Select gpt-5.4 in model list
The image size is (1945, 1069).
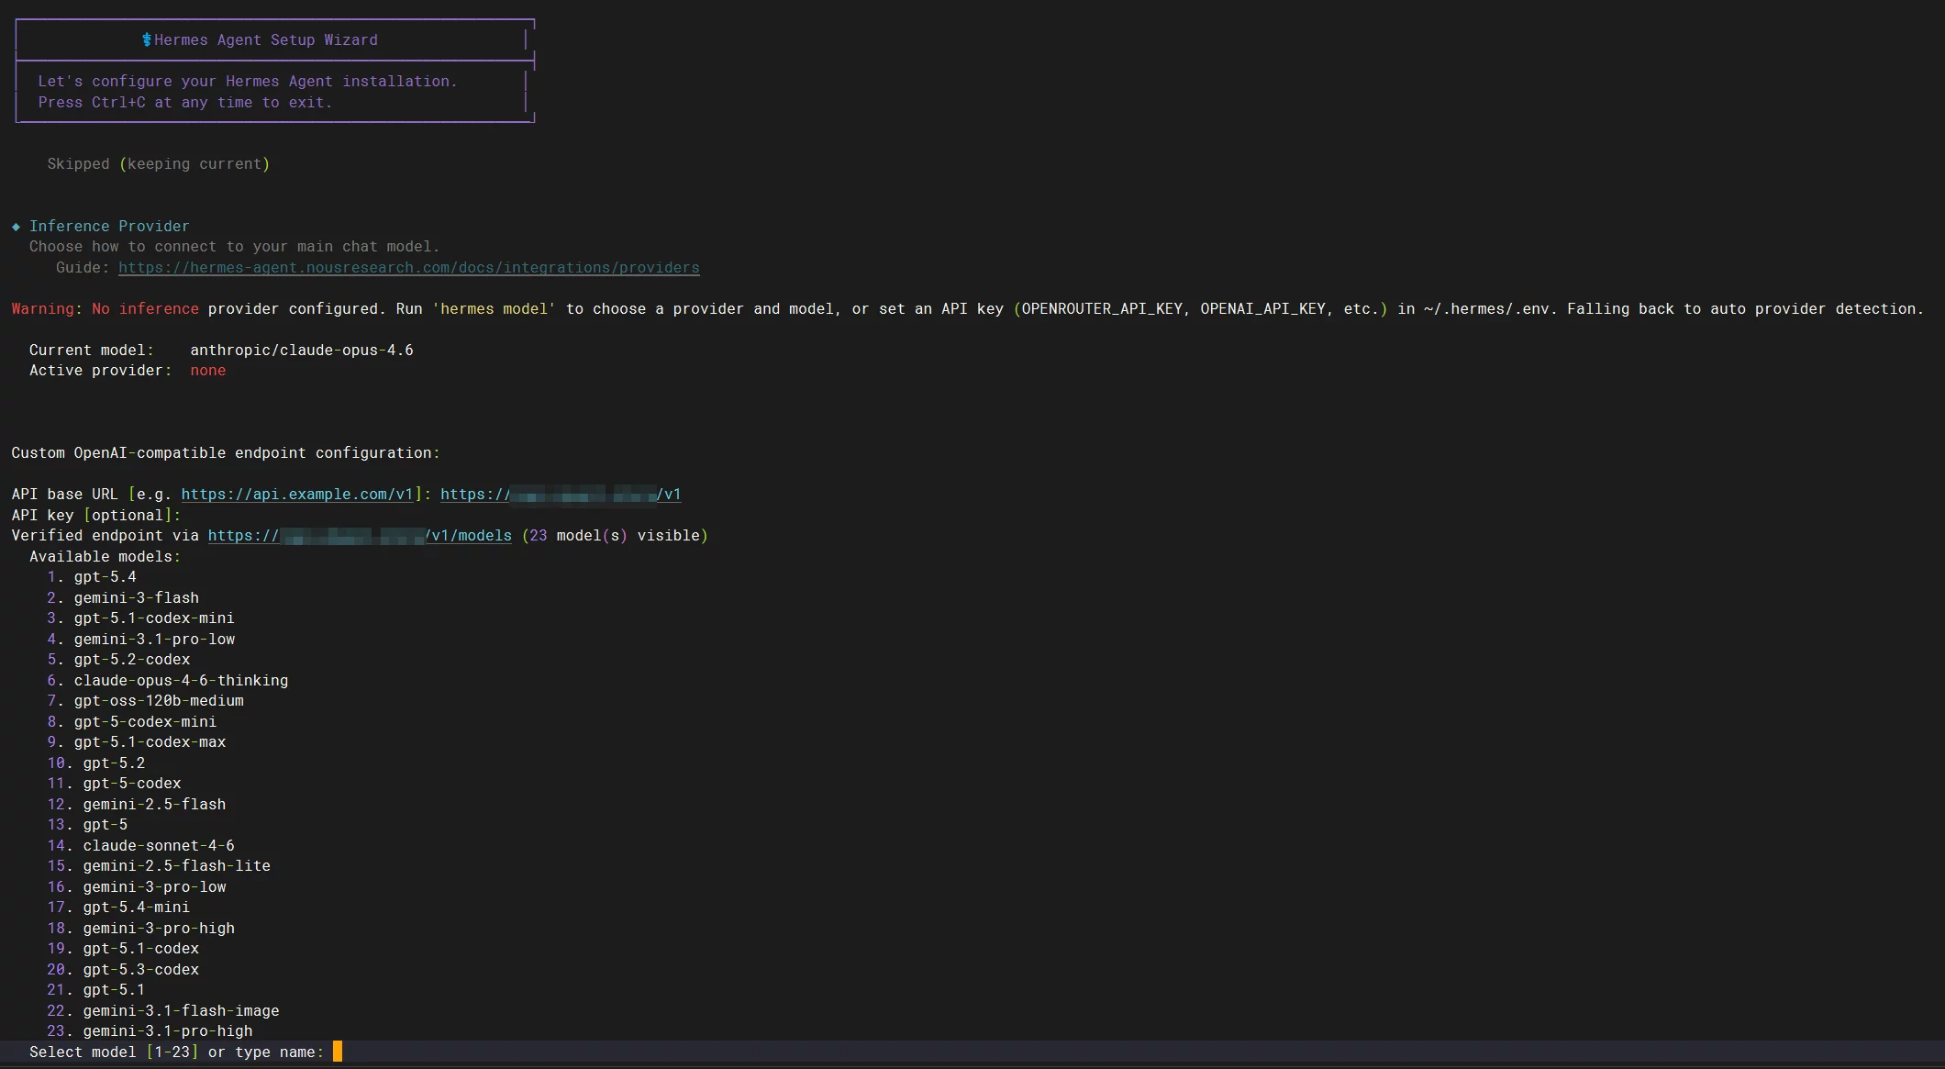click(105, 577)
